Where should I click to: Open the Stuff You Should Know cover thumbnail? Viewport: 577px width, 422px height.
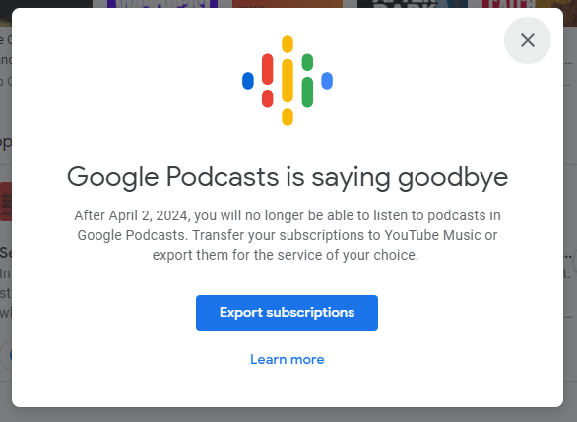[x=6, y=202]
